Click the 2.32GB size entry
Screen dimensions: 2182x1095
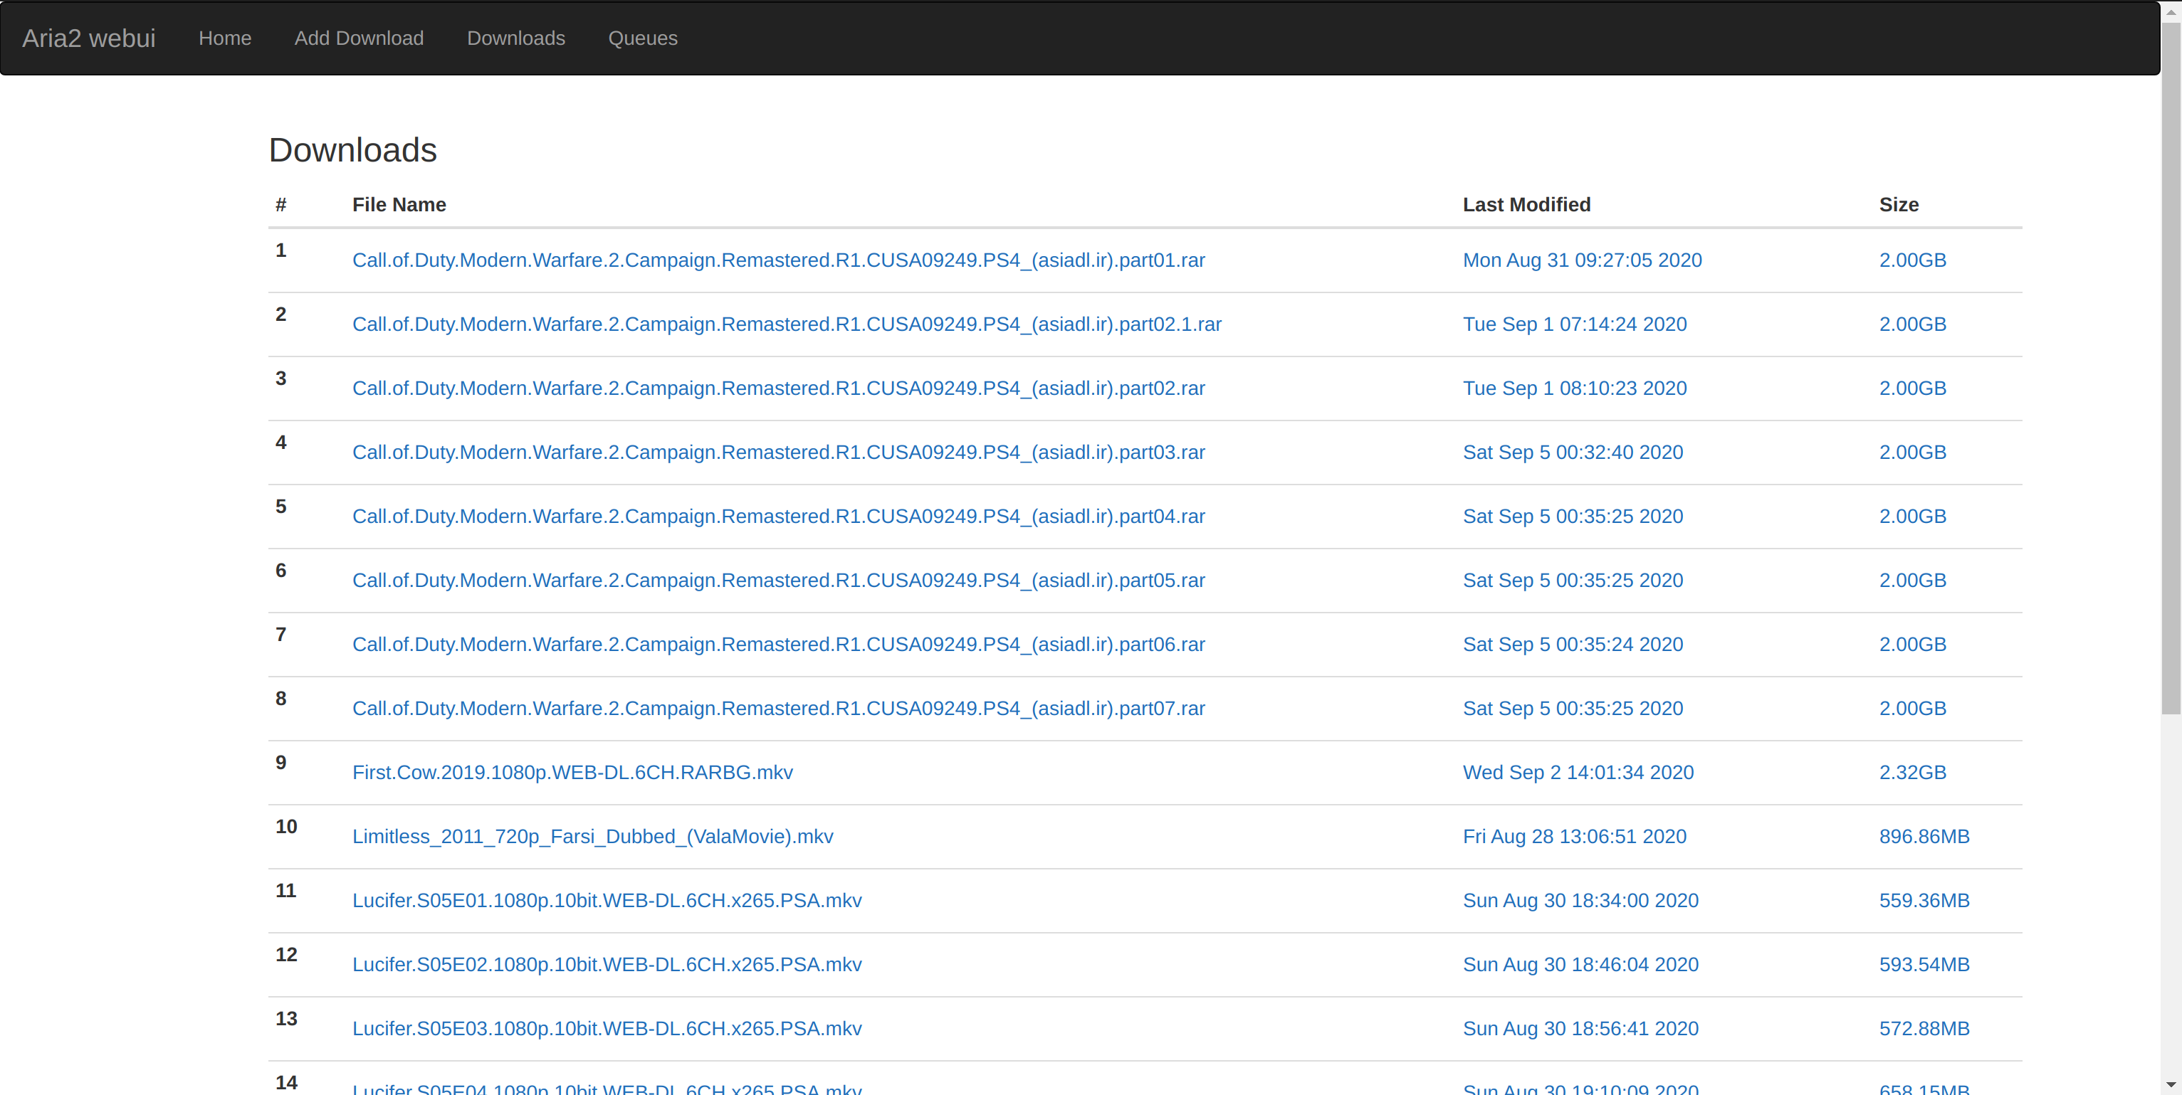[x=1911, y=773]
